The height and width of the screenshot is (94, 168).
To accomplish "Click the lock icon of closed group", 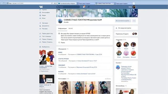I will (x=116, y=28).
